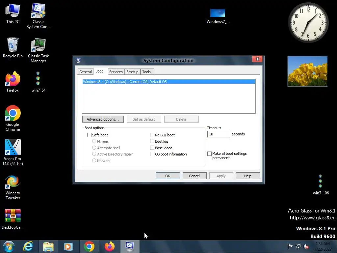Select the Firefox desktop shortcut
Image resolution: width=337 pixels, height=253 pixels.
pyautogui.click(x=13, y=82)
